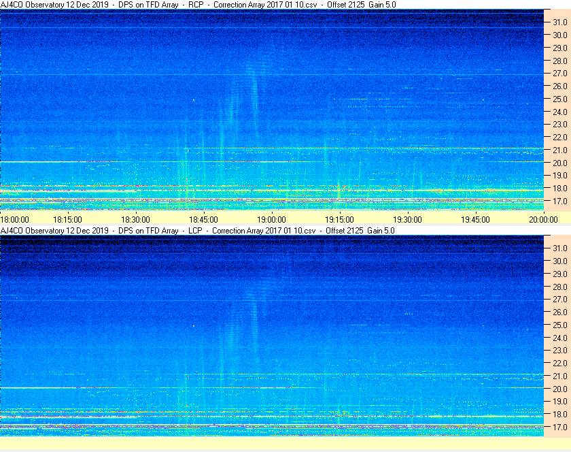Click the 26.0 frequency label on RCP plot

click(560, 86)
